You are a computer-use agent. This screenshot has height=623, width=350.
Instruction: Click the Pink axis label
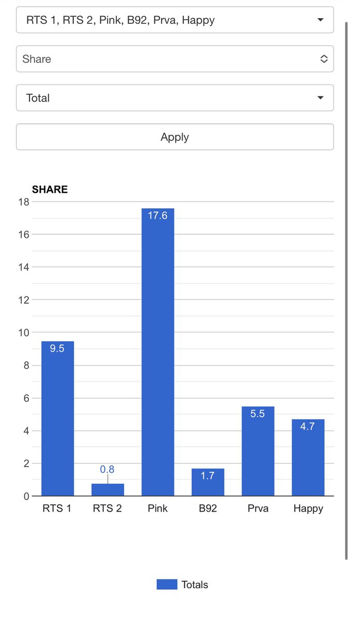tap(158, 508)
